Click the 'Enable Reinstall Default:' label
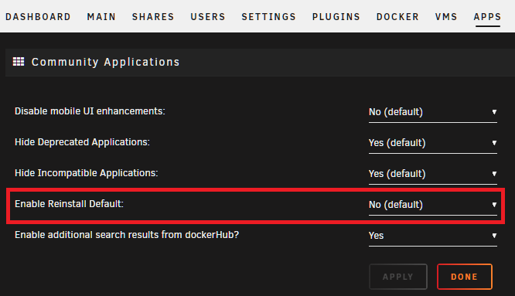Image resolution: width=515 pixels, height=296 pixels. point(69,204)
